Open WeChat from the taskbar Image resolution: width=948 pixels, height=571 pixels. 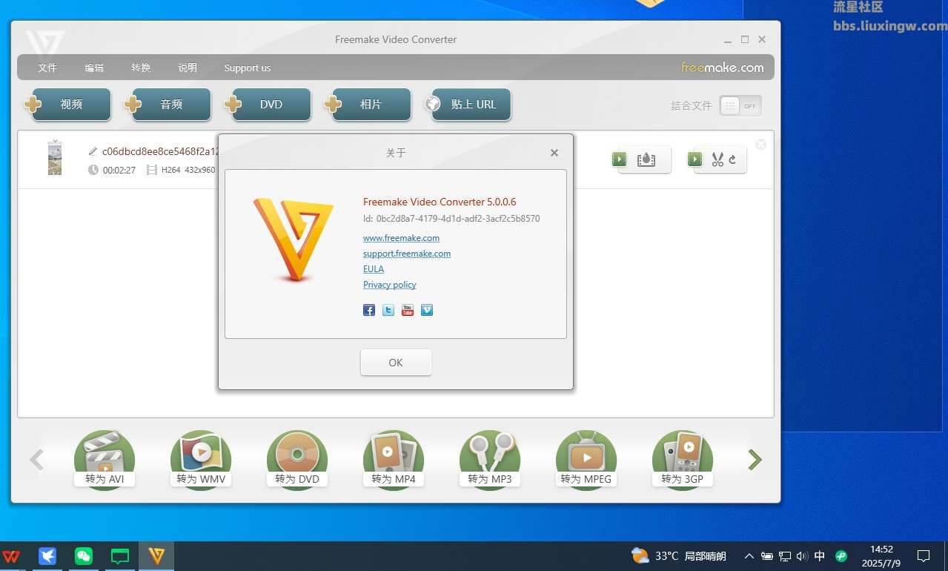tap(84, 556)
